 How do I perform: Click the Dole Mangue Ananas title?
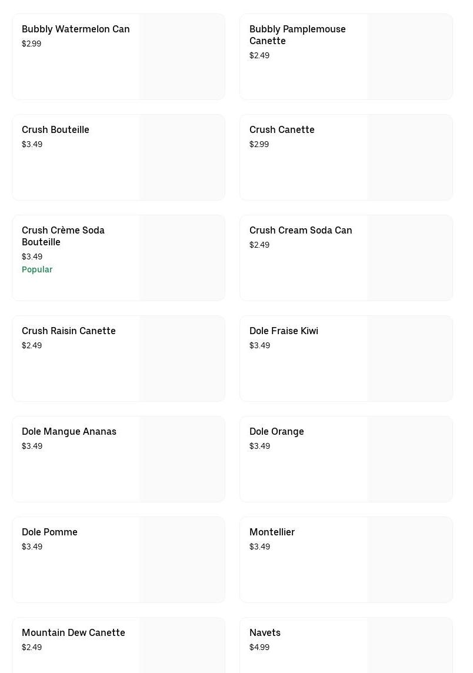[69, 432]
